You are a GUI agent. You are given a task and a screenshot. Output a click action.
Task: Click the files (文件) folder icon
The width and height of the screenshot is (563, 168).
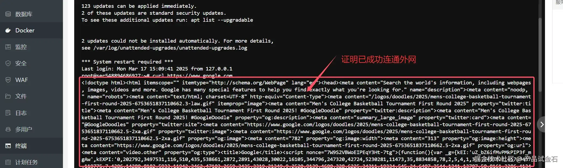(x=8, y=96)
